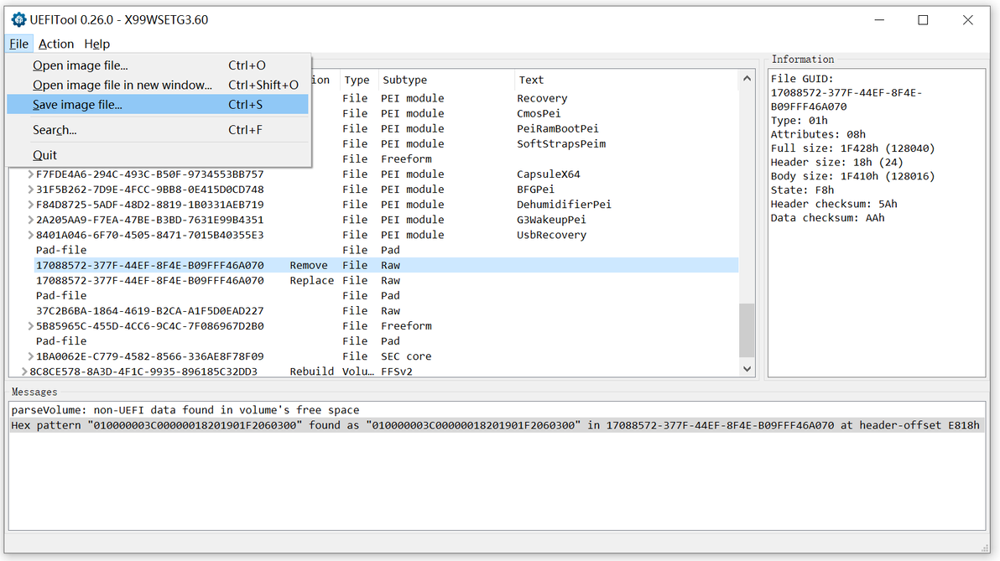Image resolution: width=1000 pixels, height=561 pixels.
Task: Click the tree scrollbar down arrow
Action: click(747, 369)
